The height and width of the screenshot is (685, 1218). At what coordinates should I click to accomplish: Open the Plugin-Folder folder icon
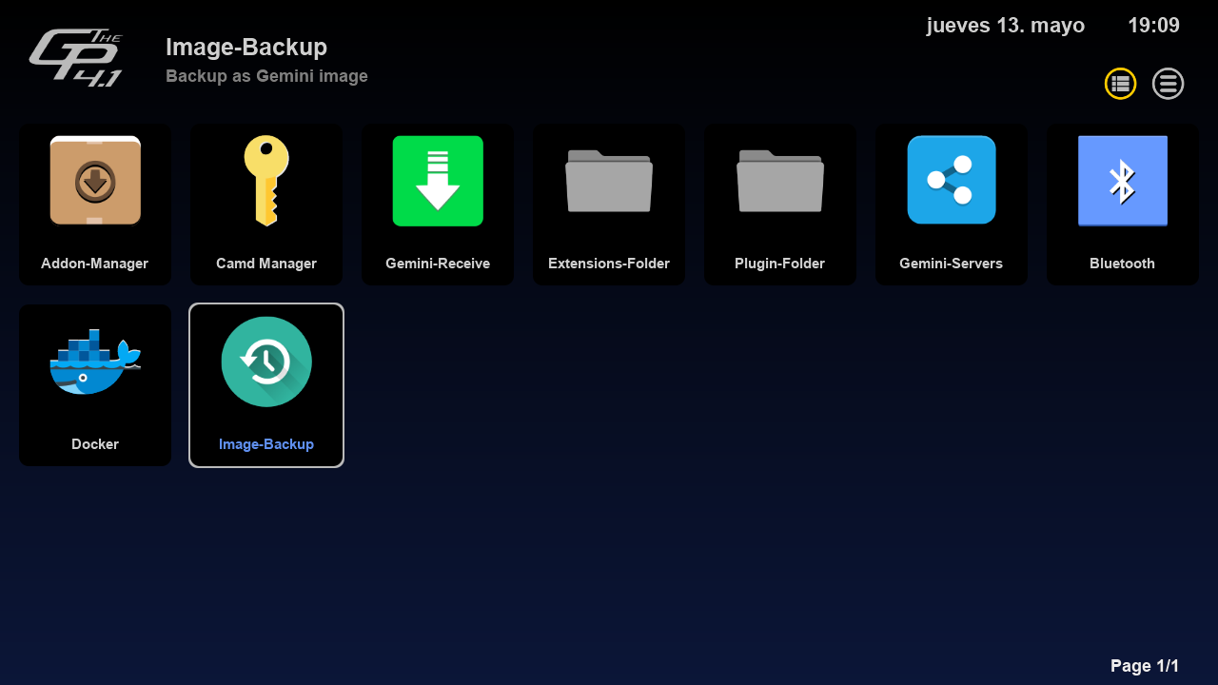[780, 181]
